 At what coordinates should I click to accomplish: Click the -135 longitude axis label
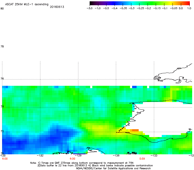tap(3, 156)
